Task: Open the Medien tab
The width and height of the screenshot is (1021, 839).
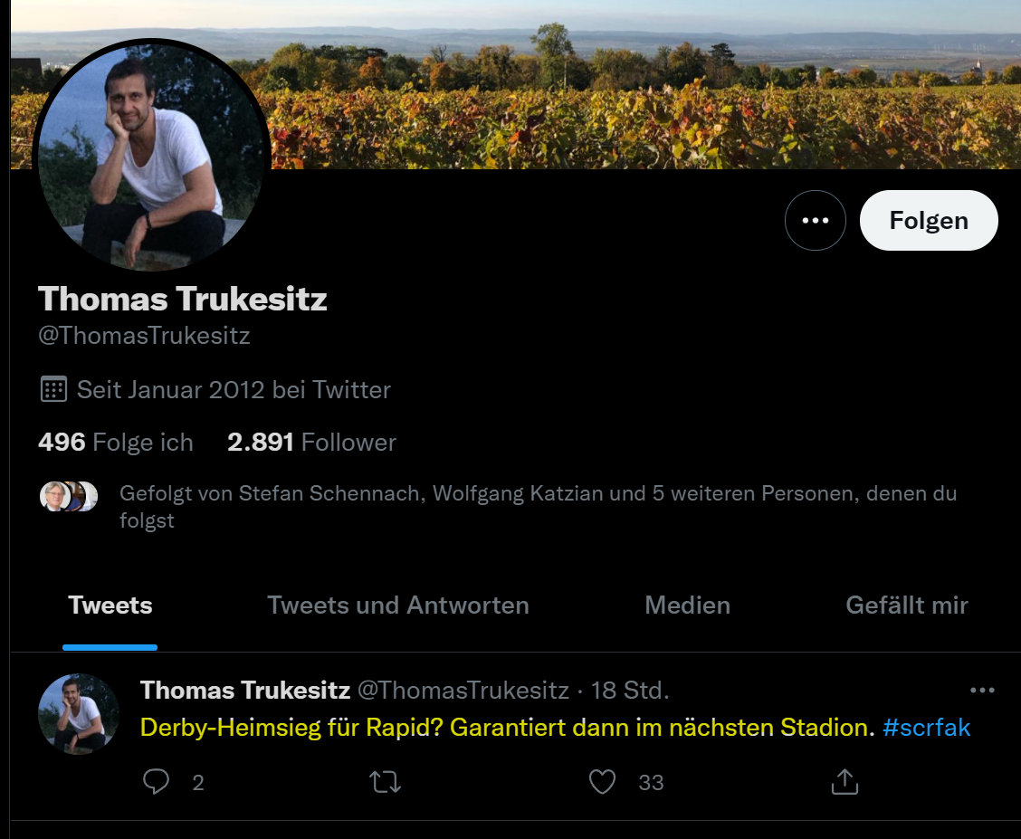Action: pos(687,605)
